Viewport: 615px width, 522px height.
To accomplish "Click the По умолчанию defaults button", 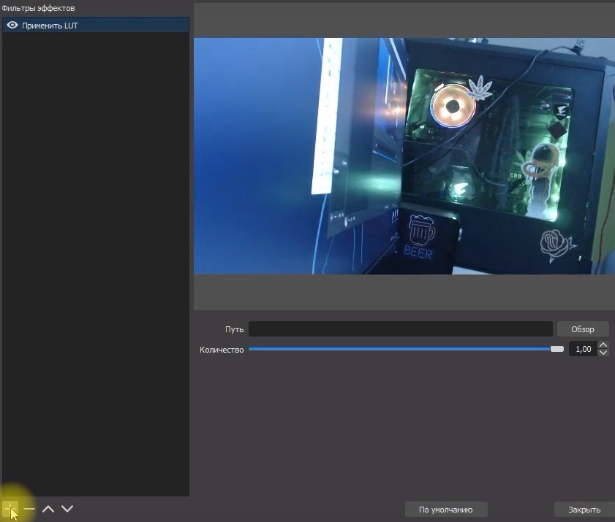I will coord(445,510).
